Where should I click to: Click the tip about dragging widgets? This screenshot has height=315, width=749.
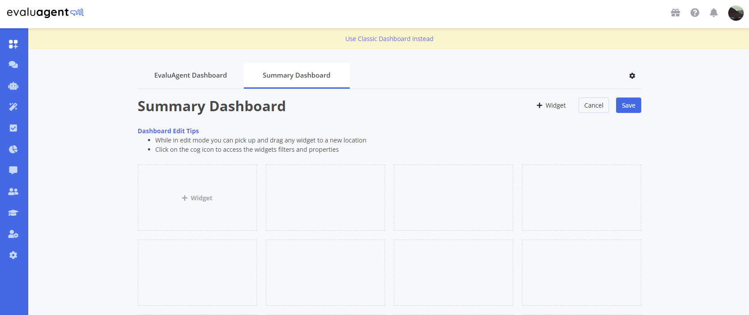[261, 140]
